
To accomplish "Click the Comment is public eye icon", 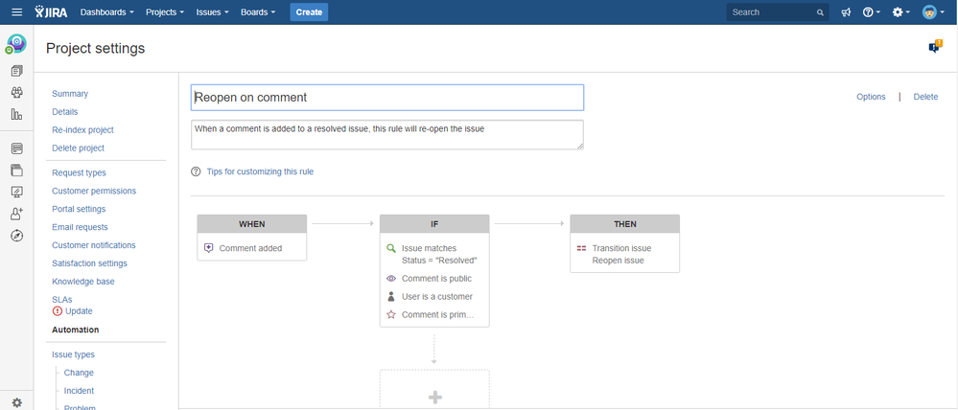I will tap(391, 278).
